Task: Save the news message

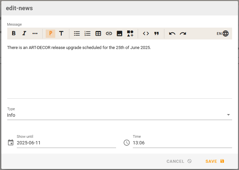Action: (215, 161)
